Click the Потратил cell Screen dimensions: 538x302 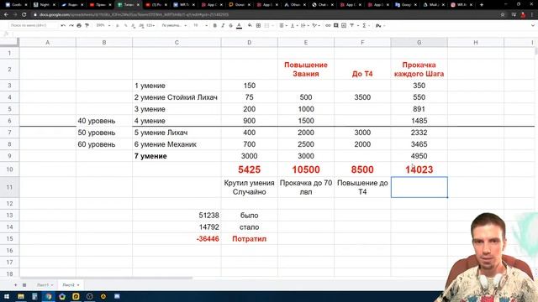[x=250, y=239]
